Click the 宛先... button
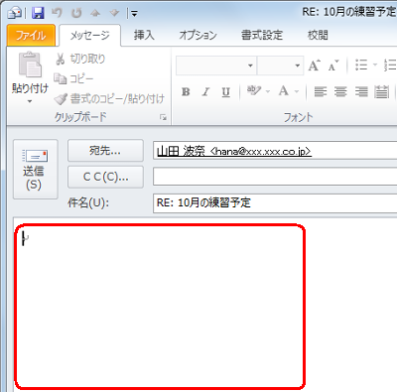Viewport: 397px width, 392px height. click(105, 151)
